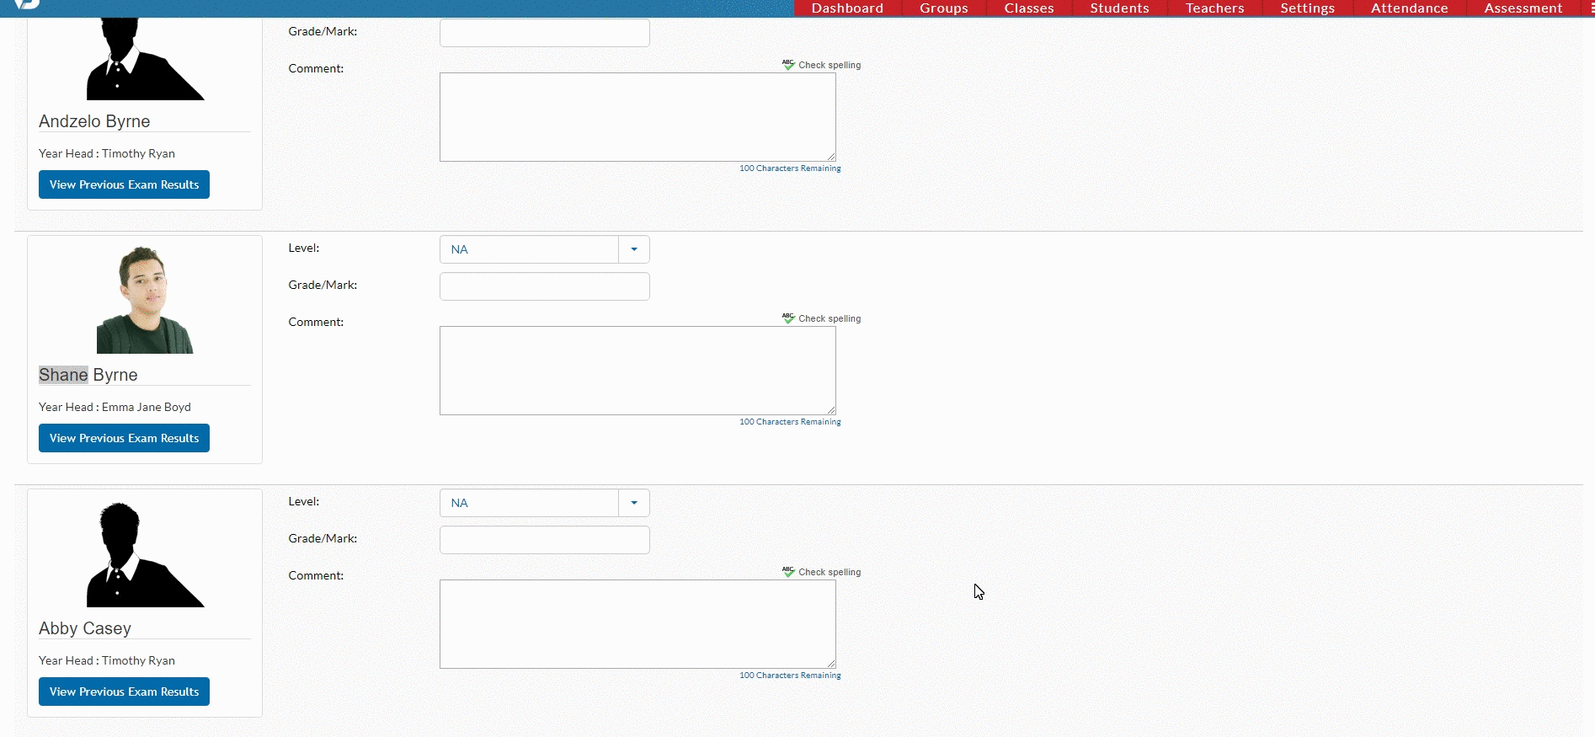Click spell-check ABC icon in Abby Casey's row
This screenshot has width=1595, height=737.
788,572
